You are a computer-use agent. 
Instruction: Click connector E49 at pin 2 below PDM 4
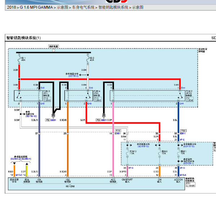(x=89, y=104)
